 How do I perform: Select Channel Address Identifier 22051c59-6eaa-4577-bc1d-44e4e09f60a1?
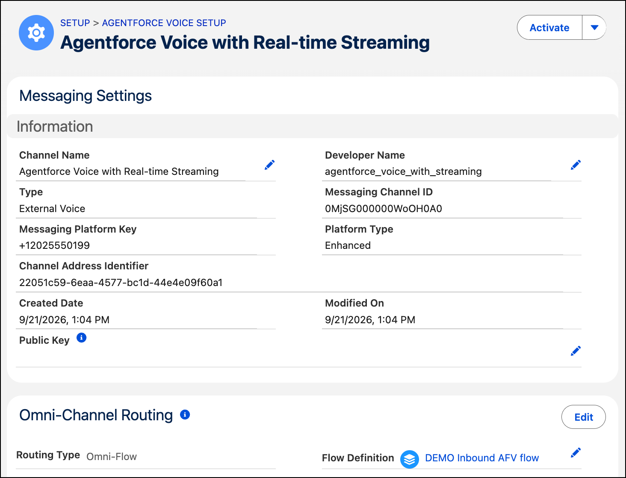(121, 283)
